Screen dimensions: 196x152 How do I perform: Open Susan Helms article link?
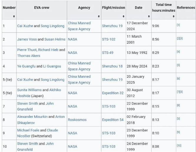click(x=55, y=39)
